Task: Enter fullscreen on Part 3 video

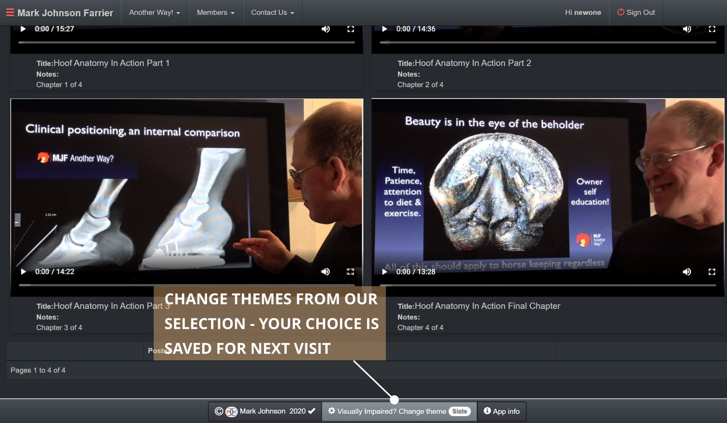Action: point(350,271)
